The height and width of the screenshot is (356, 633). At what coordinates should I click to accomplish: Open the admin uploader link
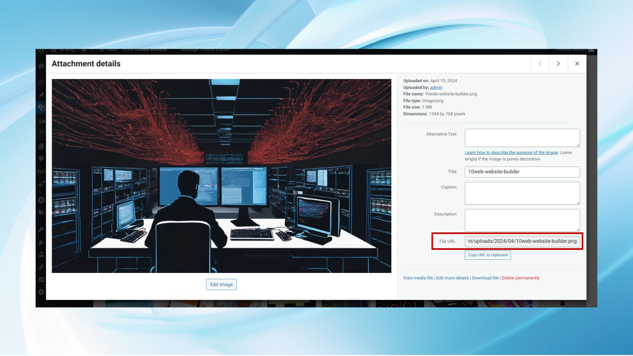click(x=436, y=87)
